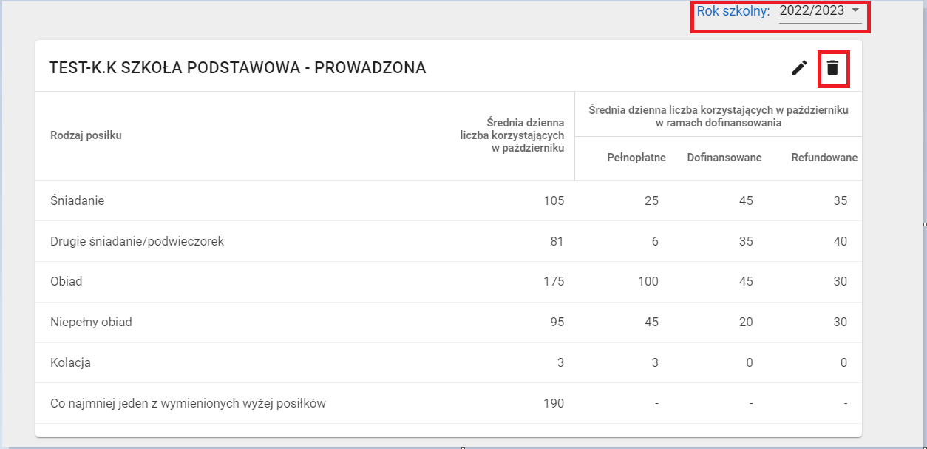The height and width of the screenshot is (449, 927).
Task: Click the TEST-K.K SZKOŁA PODSTAWOWA heading
Action: 237,67
